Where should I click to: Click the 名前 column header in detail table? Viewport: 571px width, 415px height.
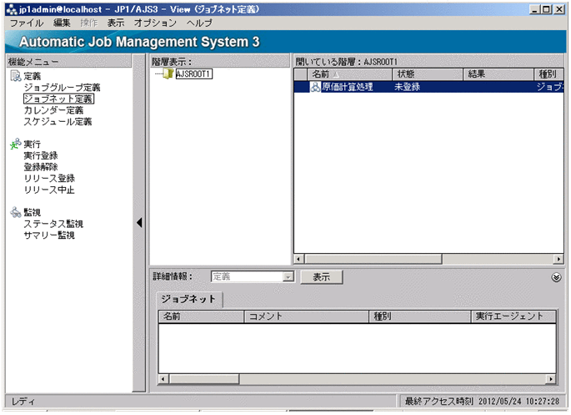coord(202,316)
